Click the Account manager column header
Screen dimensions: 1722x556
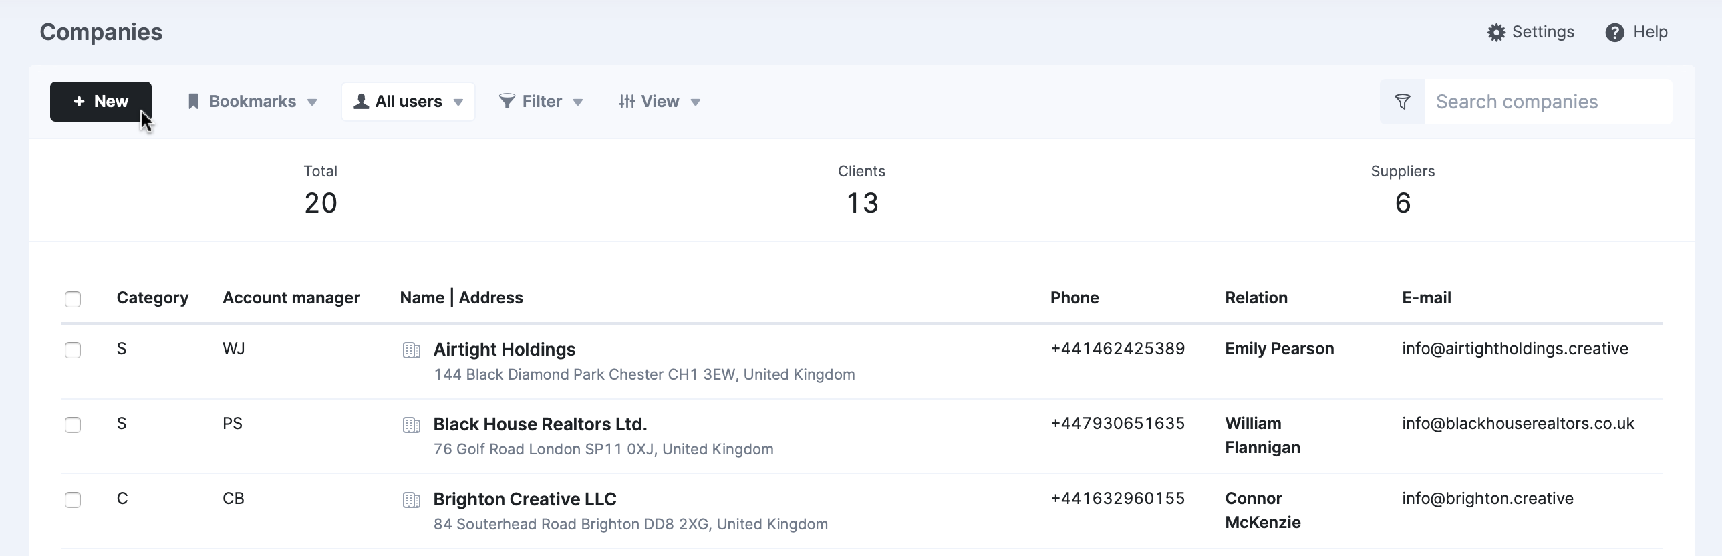coord(291,298)
